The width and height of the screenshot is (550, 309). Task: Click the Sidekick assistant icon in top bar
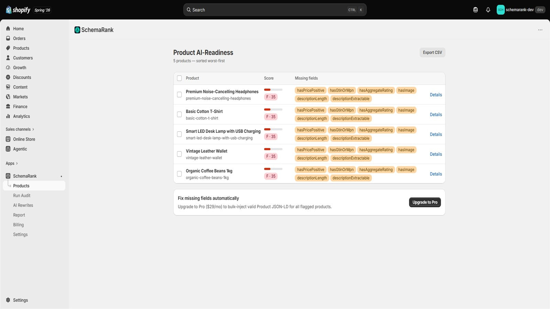475,10
